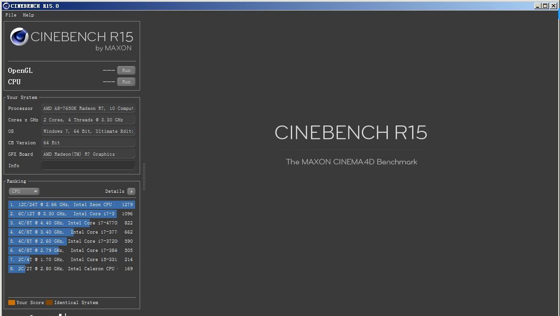The image size is (560, 316).
Task: Select the 4C/8T @ 2.60 GHz ranking row
Action: point(71,241)
